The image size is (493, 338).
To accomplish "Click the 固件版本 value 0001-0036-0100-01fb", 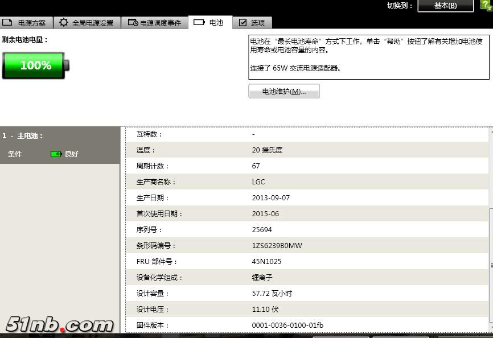I will [287, 325].
